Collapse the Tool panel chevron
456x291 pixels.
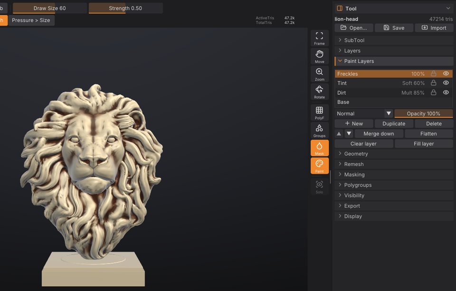pos(448,9)
